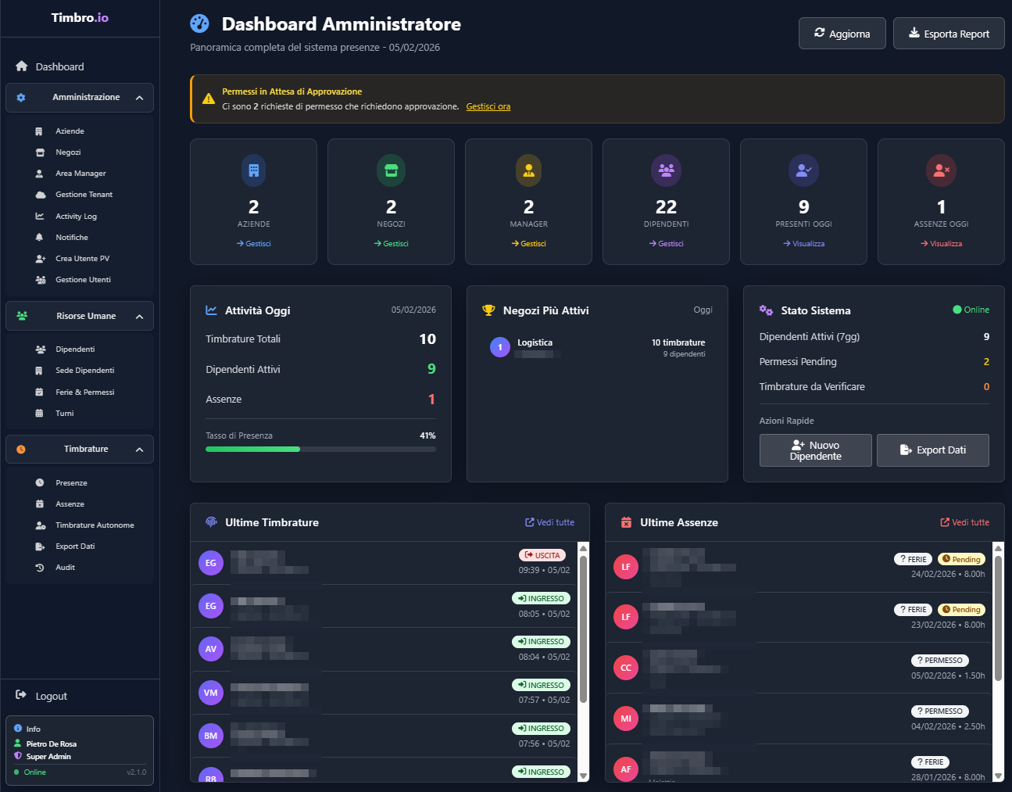
Task: Click the Aziende building icon in stats card
Action: tap(253, 170)
